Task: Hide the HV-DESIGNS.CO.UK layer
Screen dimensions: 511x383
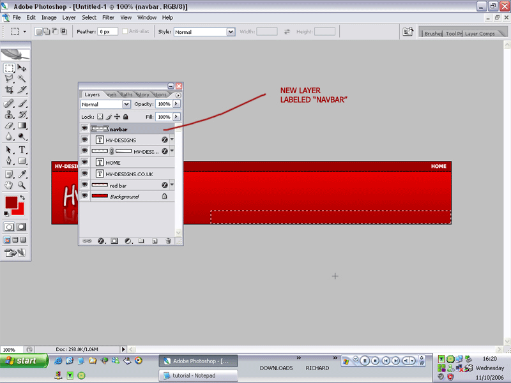Action: click(84, 174)
